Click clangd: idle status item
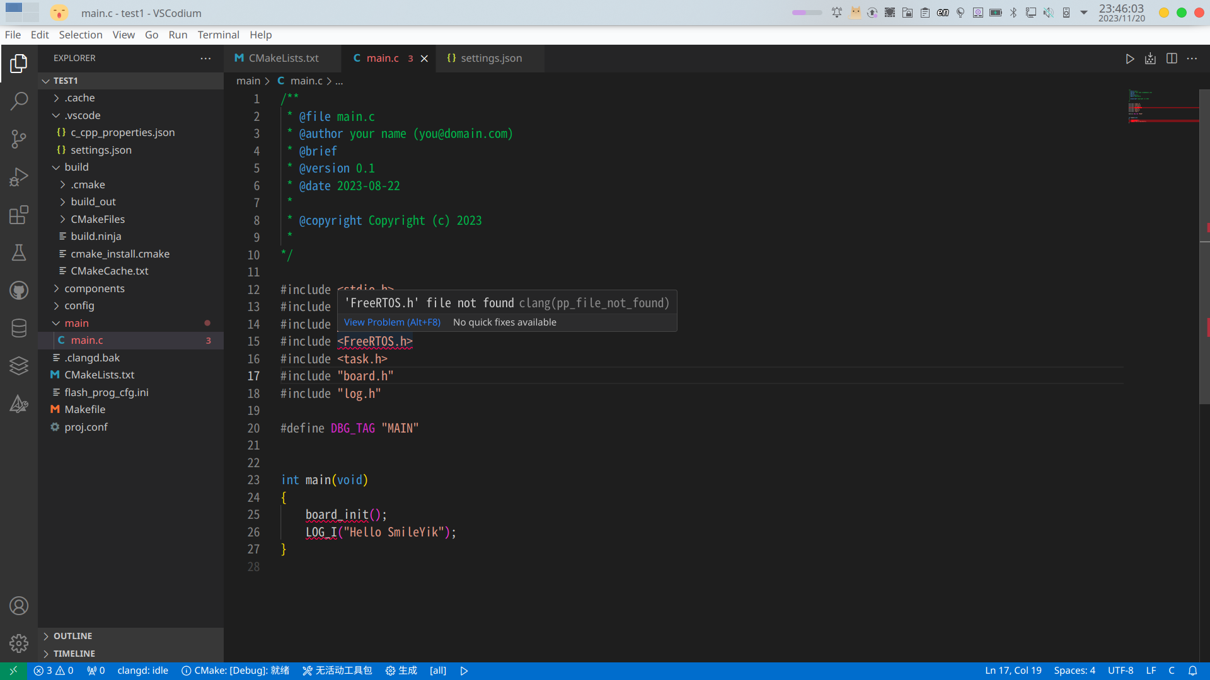The image size is (1210, 680). click(143, 671)
